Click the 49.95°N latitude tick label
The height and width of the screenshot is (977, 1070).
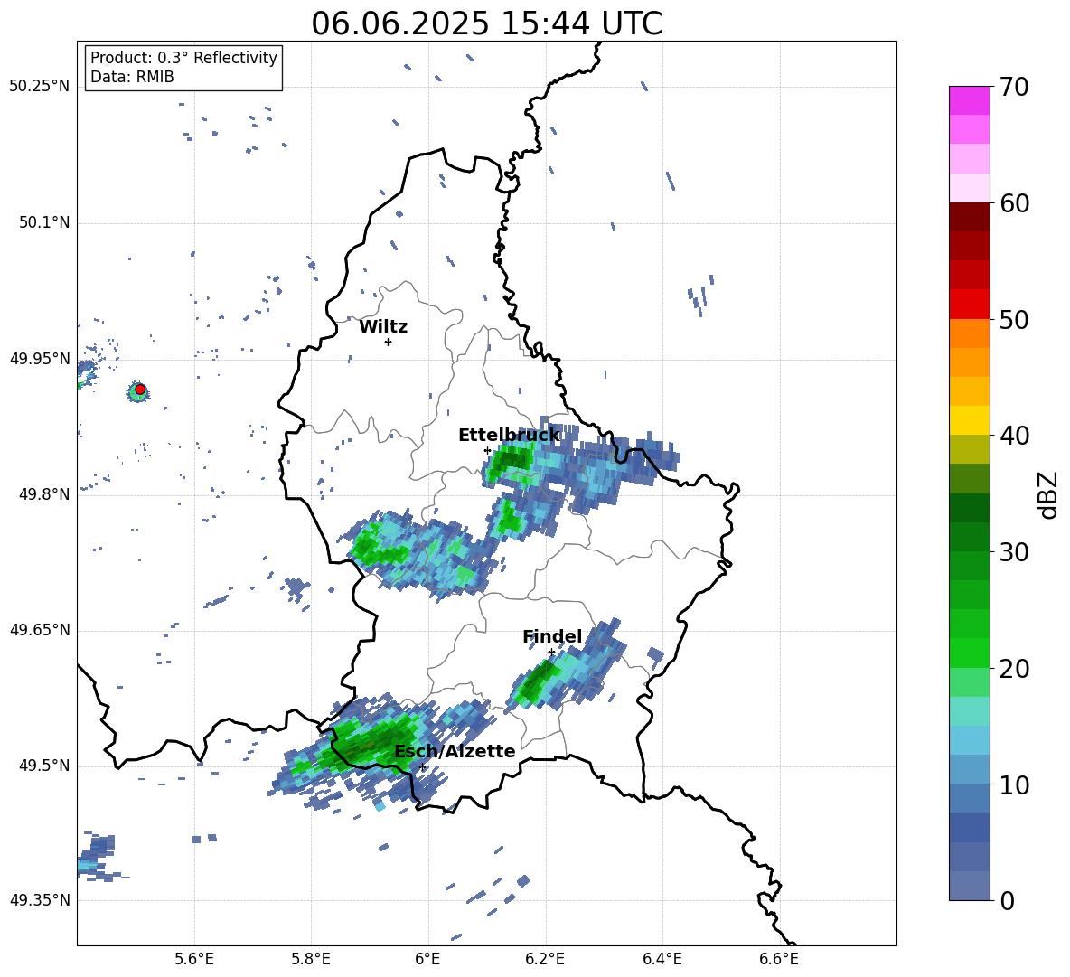(x=40, y=359)
